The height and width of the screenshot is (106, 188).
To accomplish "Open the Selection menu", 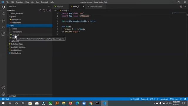I will [x=20, y=2].
